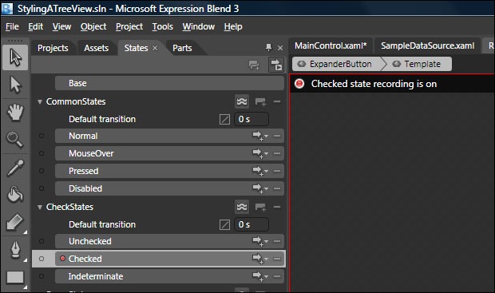This screenshot has height=293, width=495.
Task: Collapse the CheckStates group
Action: [x=40, y=207]
